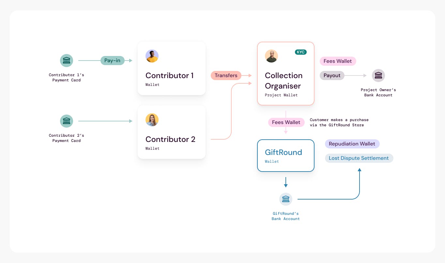The height and width of the screenshot is (263, 445).
Task: Open the Collection Organiser Project Wallet card
Action: 286,74
